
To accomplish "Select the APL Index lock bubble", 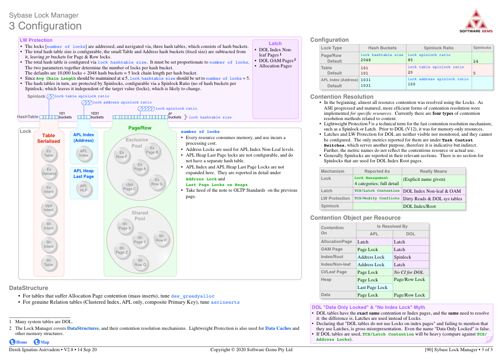I will [84, 153].
